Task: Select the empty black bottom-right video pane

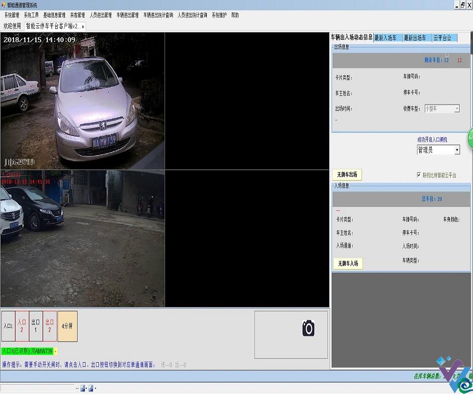Action: [x=247, y=238]
